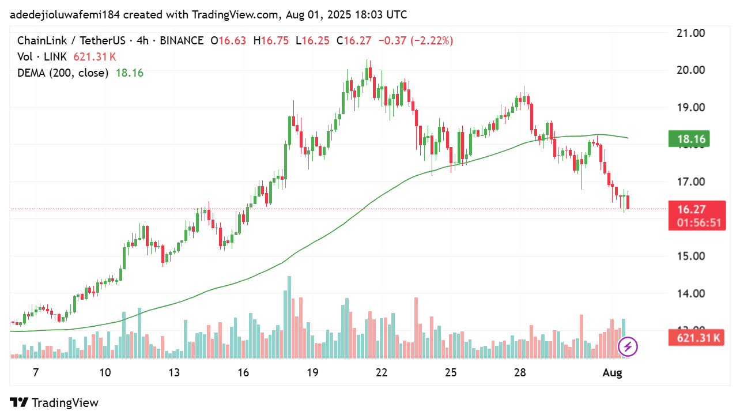Click the BINANCE exchange label
The width and height of the screenshot is (740, 419).
coord(182,40)
